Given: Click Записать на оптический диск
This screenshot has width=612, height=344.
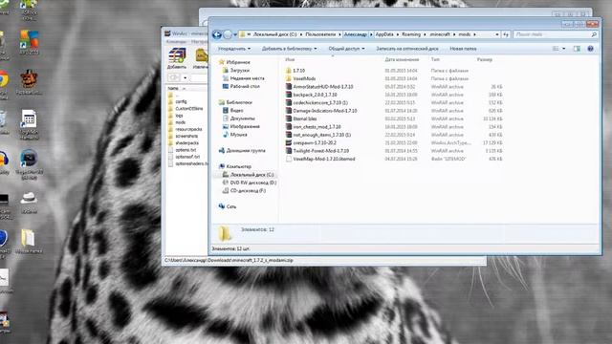Looking at the screenshot, I should click(407, 49).
